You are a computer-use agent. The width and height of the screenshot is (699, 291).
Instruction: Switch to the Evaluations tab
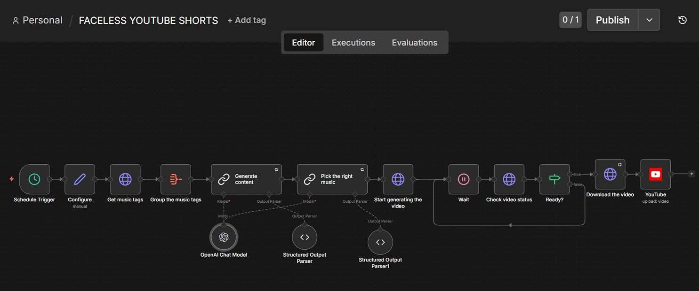tap(415, 42)
